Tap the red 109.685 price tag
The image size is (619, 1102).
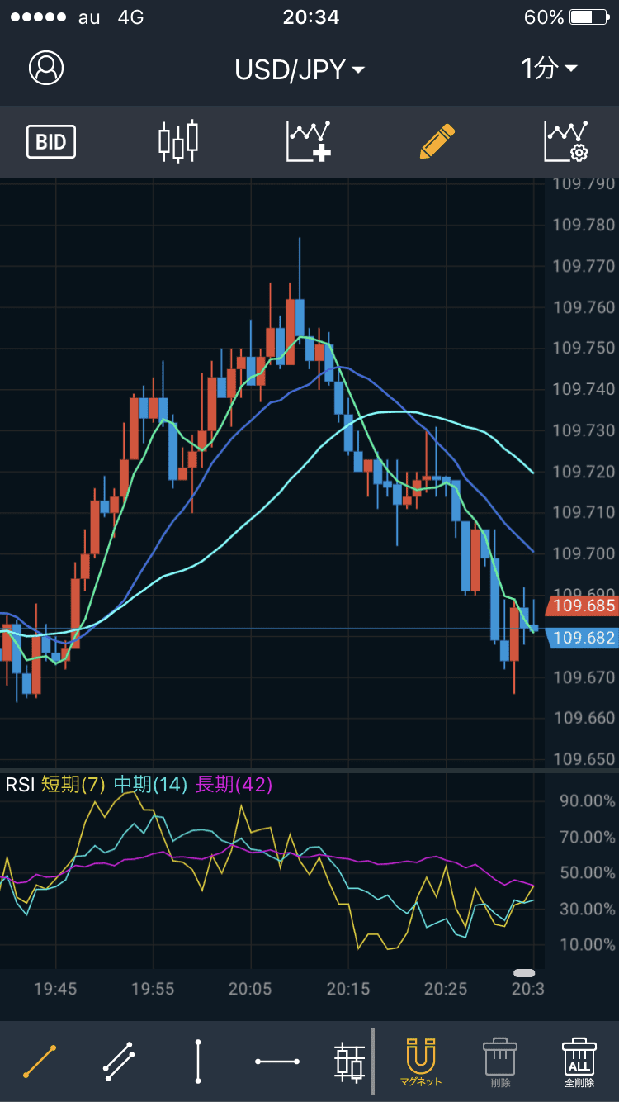(x=581, y=606)
